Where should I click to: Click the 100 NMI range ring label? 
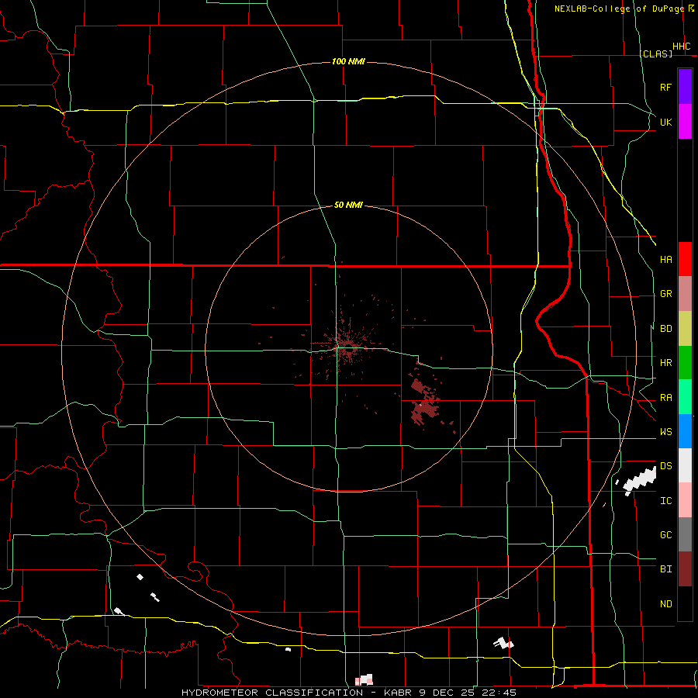(x=348, y=61)
